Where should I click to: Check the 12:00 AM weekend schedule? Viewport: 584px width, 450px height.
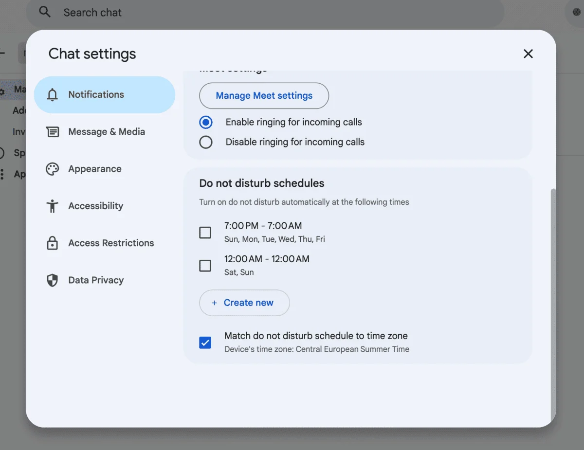click(x=205, y=266)
